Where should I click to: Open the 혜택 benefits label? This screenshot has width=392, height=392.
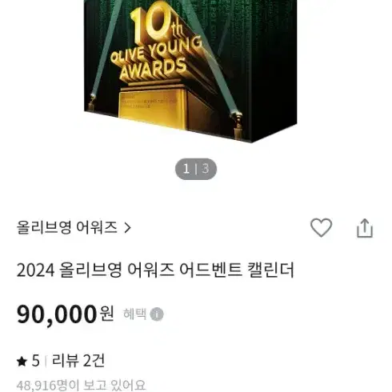point(134,314)
